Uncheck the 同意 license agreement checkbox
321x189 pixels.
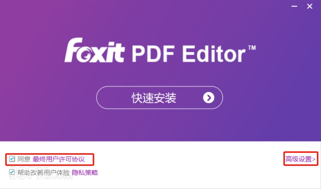tap(12, 159)
